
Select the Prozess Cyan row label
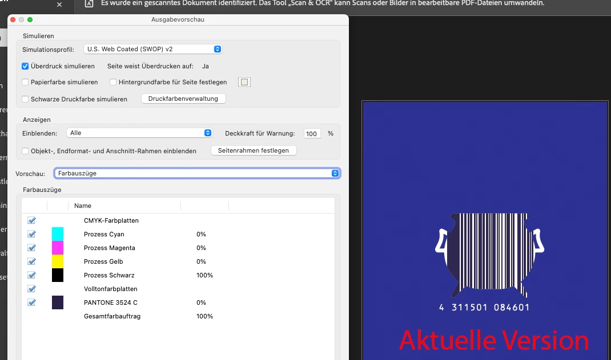104,234
